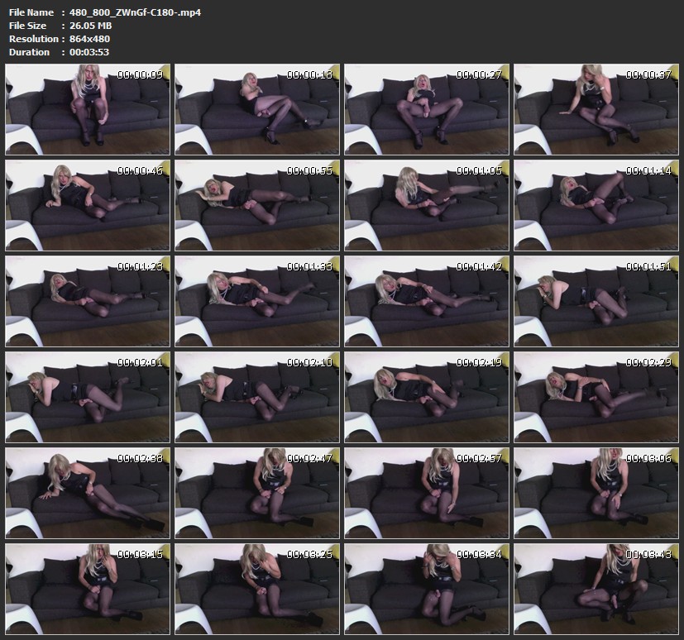This screenshot has height=640, width=684.
Task: Select the thumbnail at 00:00:55
Action: point(257,205)
